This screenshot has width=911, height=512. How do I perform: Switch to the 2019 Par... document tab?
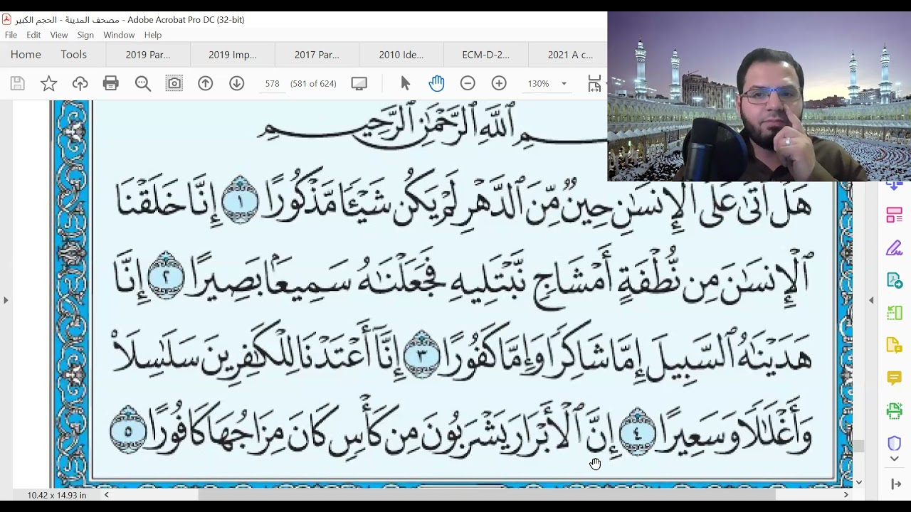coord(148,55)
